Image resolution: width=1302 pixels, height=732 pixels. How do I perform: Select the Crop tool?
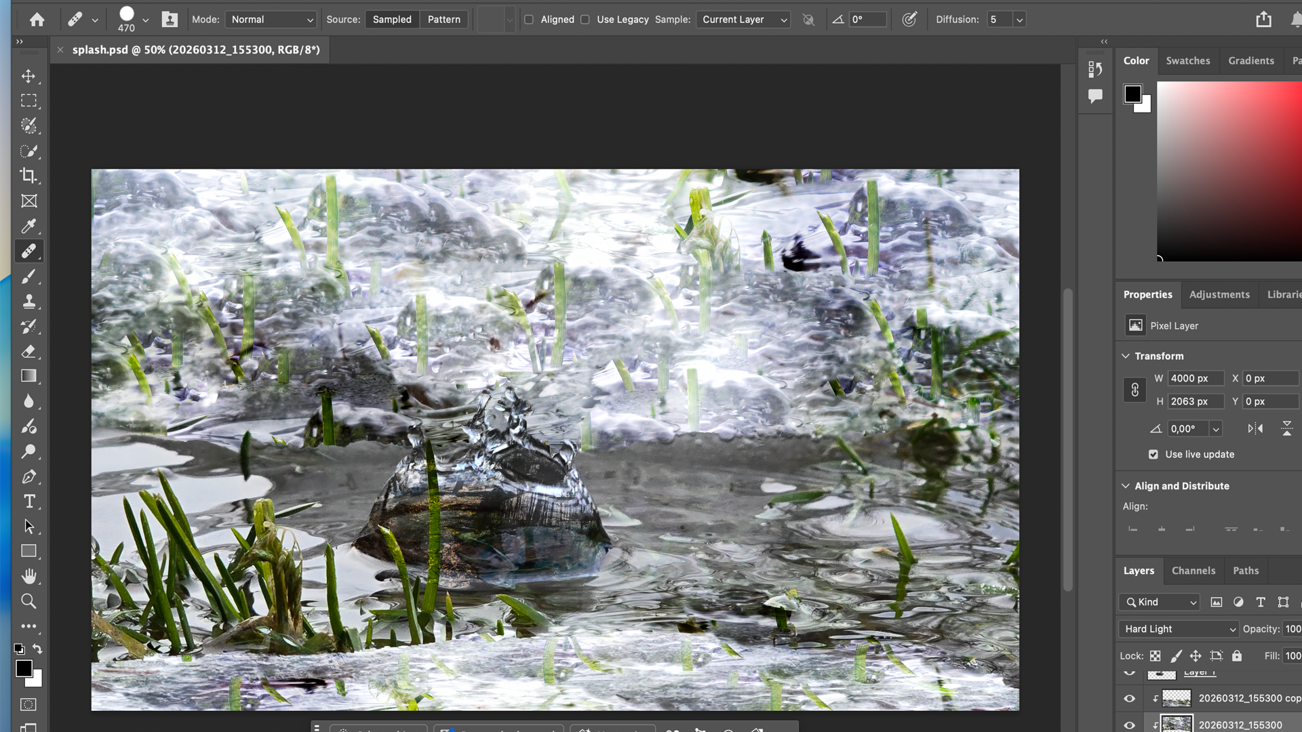pyautogui.click(x=28, y=176)
